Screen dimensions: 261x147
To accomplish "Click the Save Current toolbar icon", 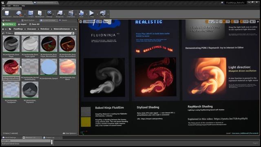I will 7,14.
